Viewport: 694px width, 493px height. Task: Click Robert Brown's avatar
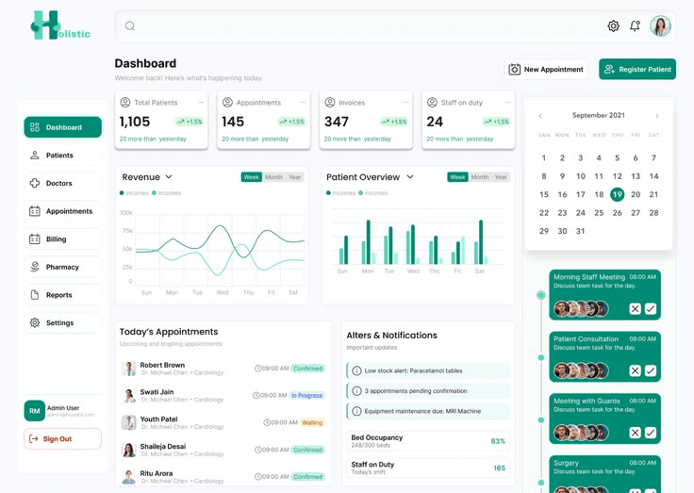[x=129, y=369]
